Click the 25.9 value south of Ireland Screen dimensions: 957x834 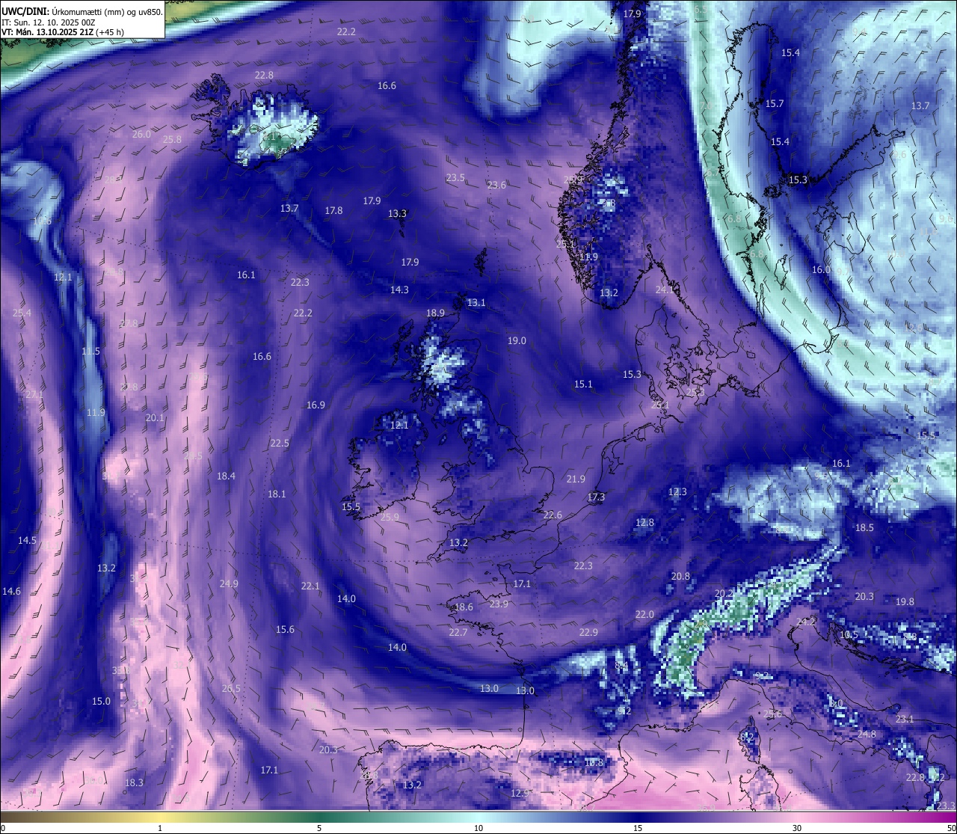[390, 518]
